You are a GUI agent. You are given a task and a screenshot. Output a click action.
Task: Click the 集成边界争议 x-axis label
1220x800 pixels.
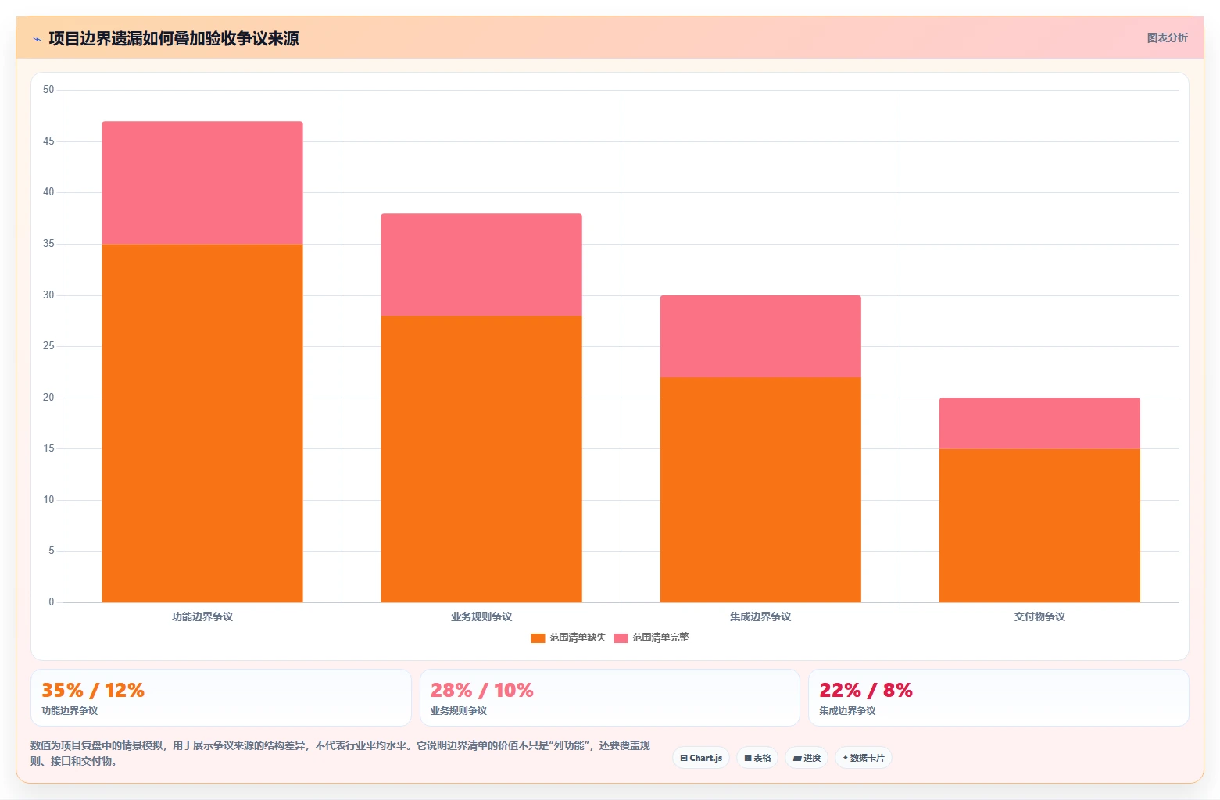point(760,616)
